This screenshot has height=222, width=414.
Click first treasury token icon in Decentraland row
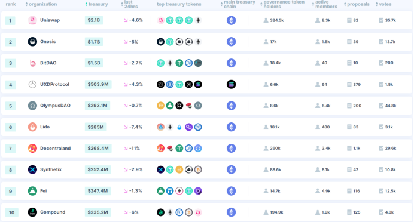(x=160, y=148)
